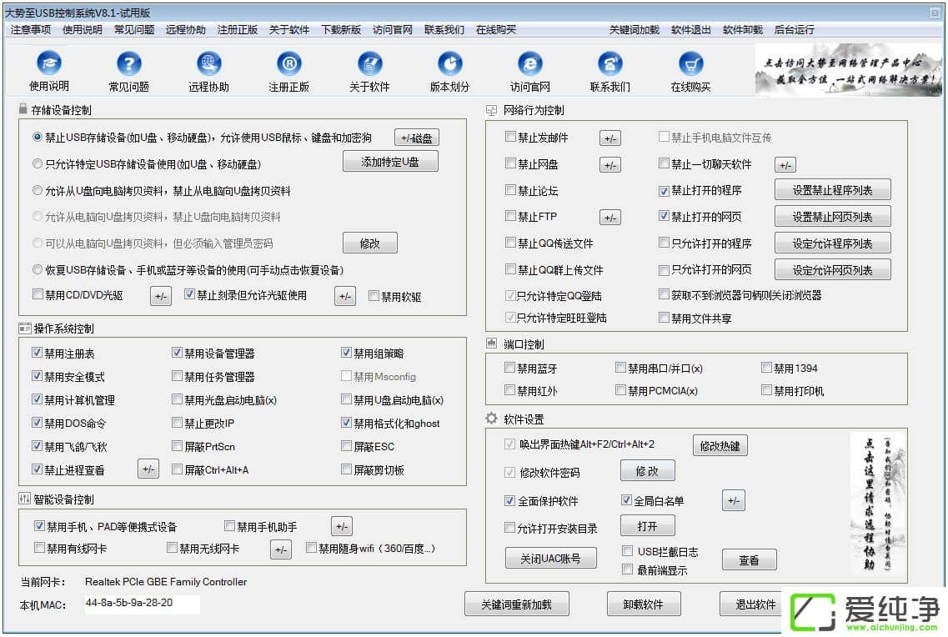This screenshot has height=637, width=948.
Task: Toggle 全局白名单 checkbox
Action: coord(626,500)
